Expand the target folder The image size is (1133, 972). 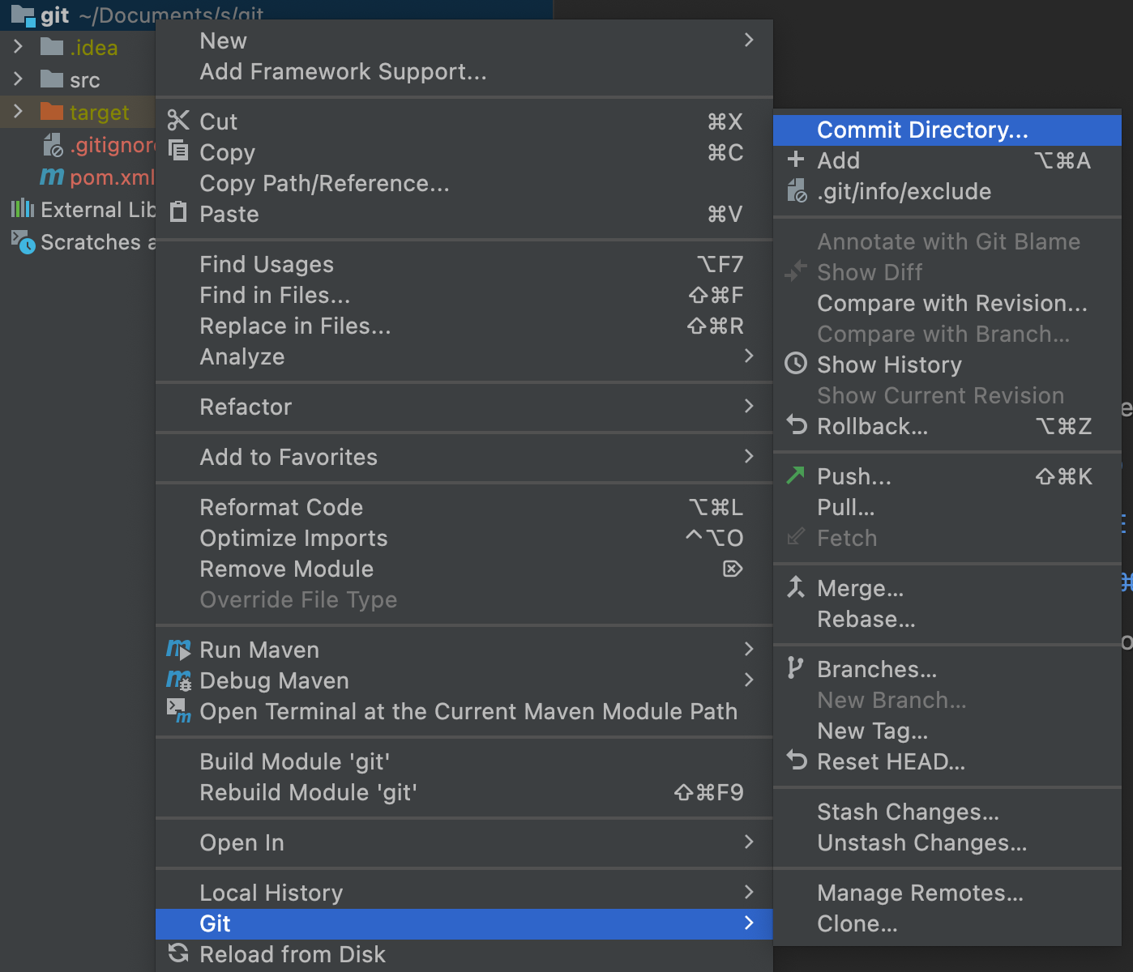tap(18, 112)
